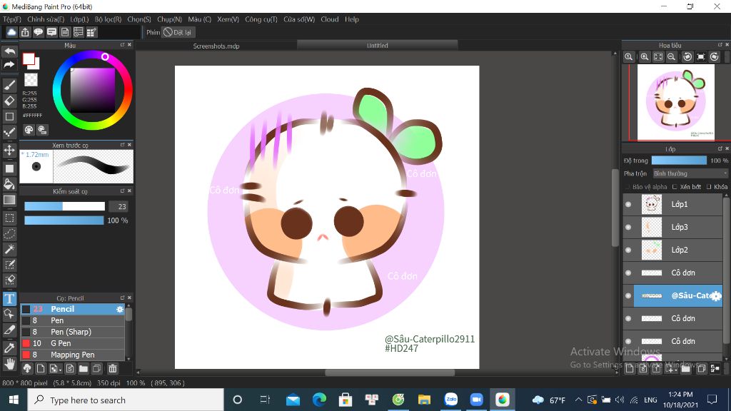The image size is (731, 411).
Task: Open the Chỉnh sửa(E) menu
Action: coord(46,19)
